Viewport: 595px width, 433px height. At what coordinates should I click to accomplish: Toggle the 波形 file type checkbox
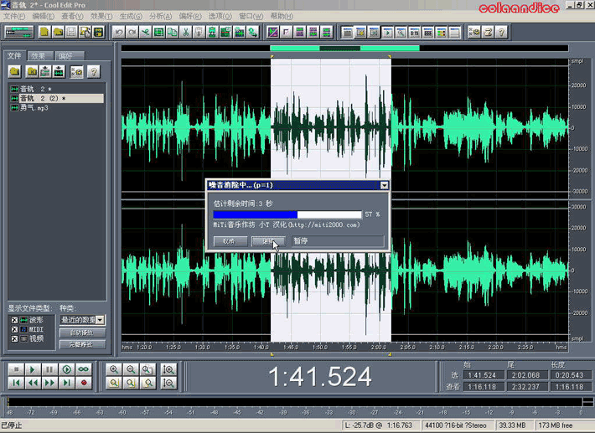click(x=14, y=320)
